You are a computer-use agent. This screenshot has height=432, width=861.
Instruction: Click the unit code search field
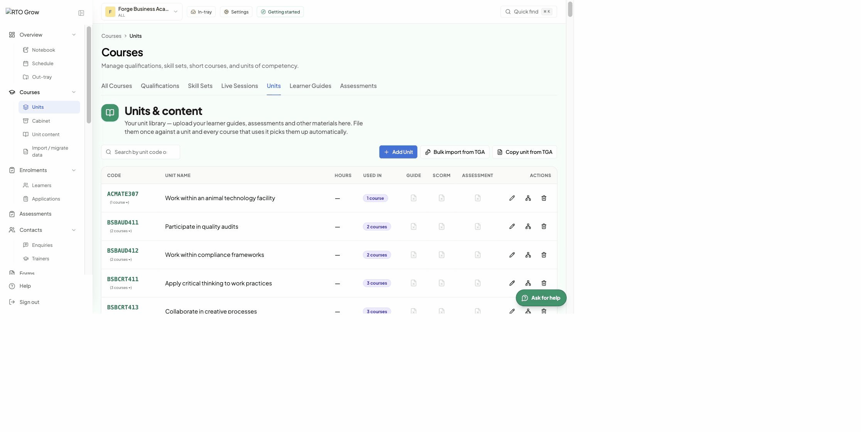[140, 152]
